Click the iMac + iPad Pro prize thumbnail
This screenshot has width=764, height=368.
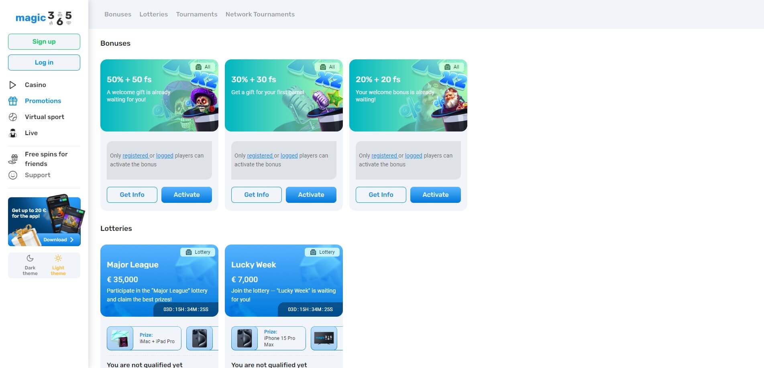click(120, 338)
